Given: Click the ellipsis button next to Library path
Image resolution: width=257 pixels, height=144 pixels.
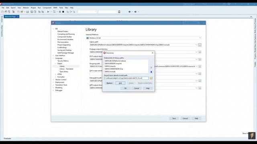Looking at the screenshot, I should coord(200,45).
